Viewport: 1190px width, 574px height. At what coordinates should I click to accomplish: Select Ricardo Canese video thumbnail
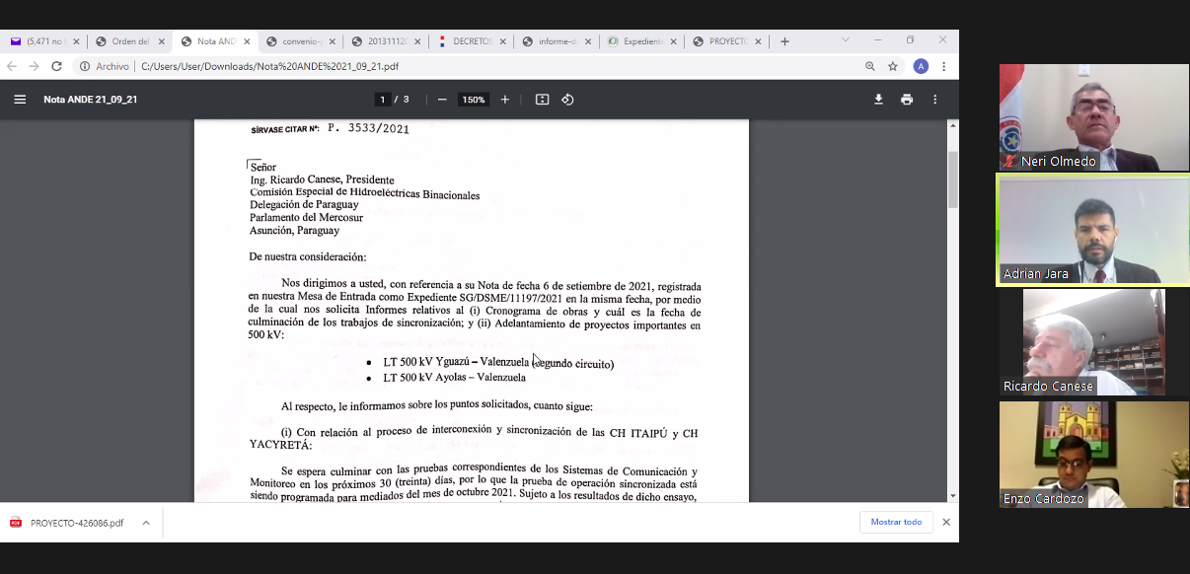(x=1094, y=342)
